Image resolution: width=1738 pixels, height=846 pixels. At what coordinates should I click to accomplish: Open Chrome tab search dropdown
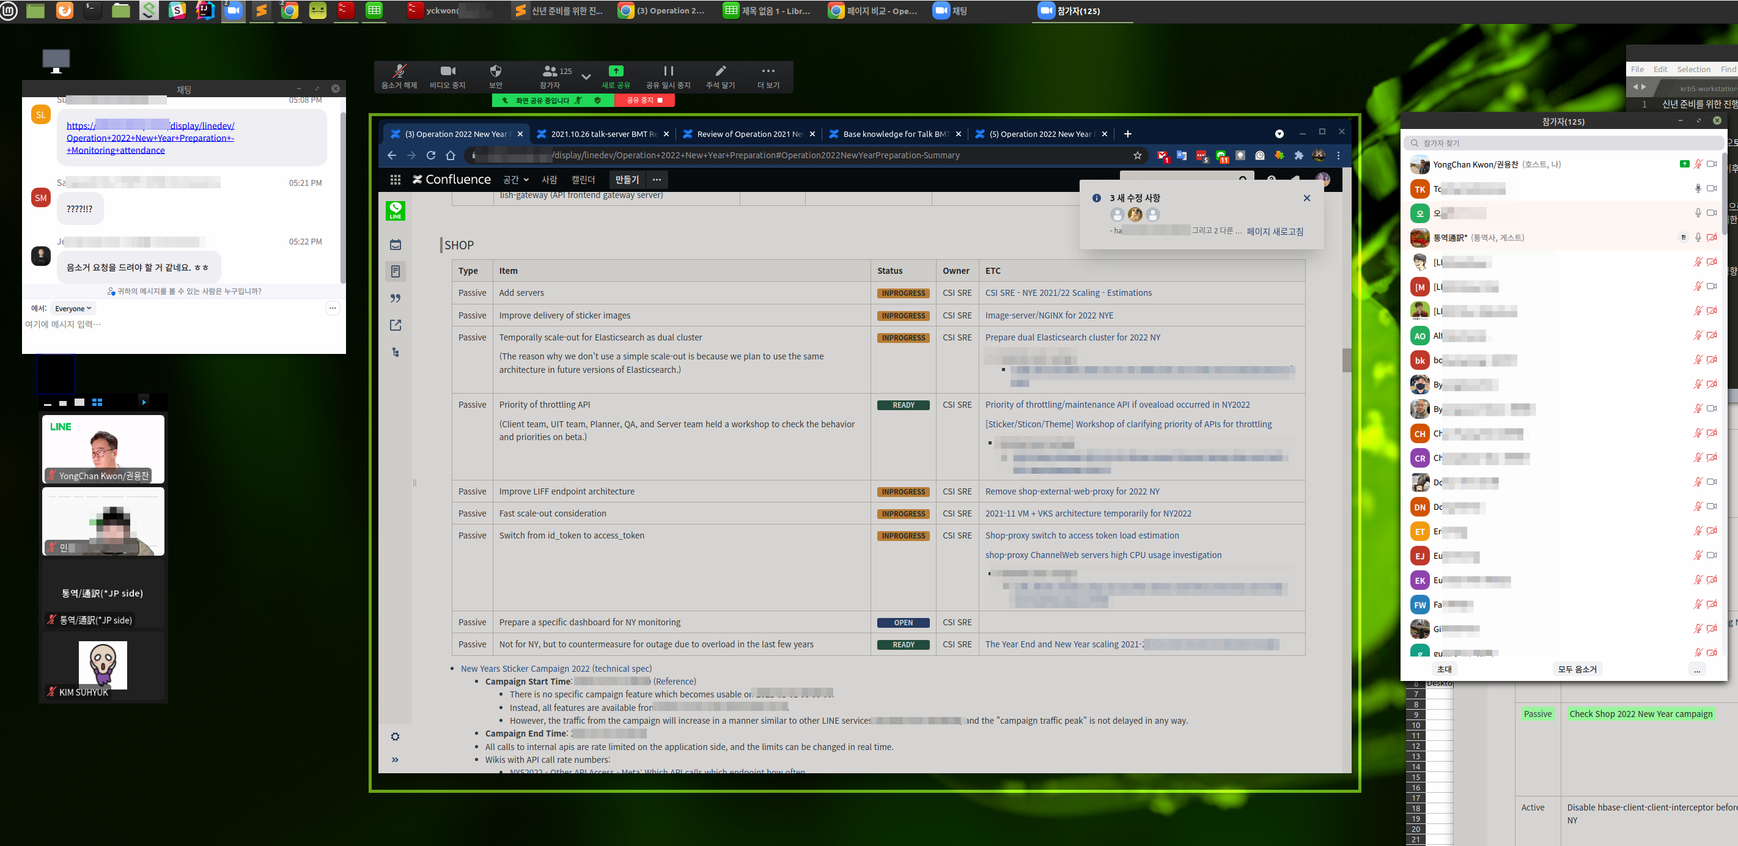pos(1278,134)
